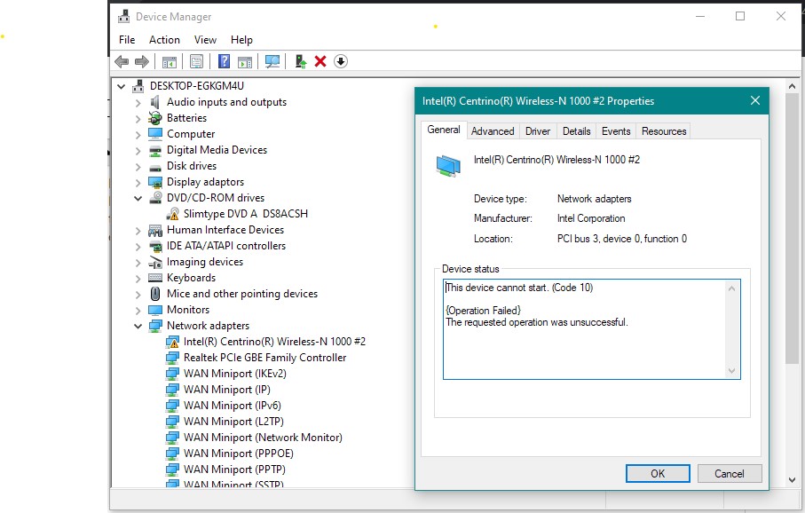Click the Disable device down-arrow icon
The image size is (805, 513).
341,61
